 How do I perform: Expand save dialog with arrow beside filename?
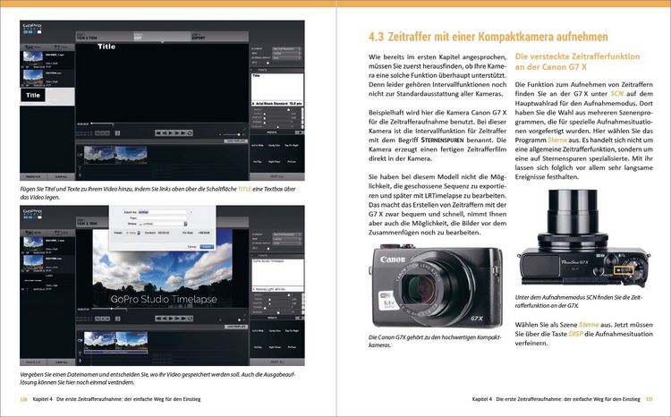point(191,212)
